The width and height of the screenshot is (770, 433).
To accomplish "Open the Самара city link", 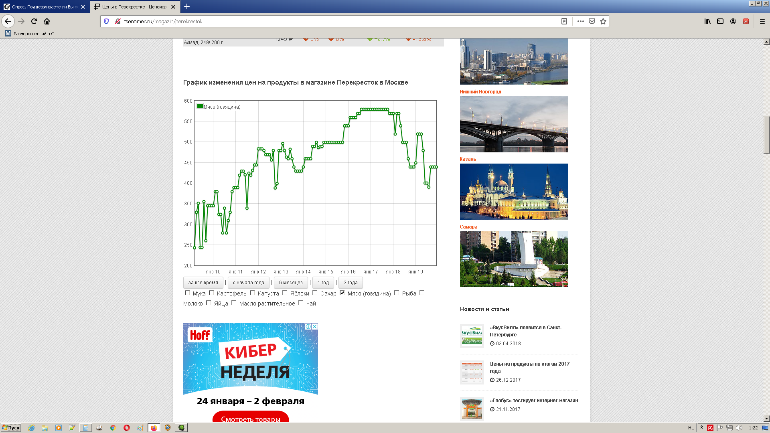I will point(468,227).
